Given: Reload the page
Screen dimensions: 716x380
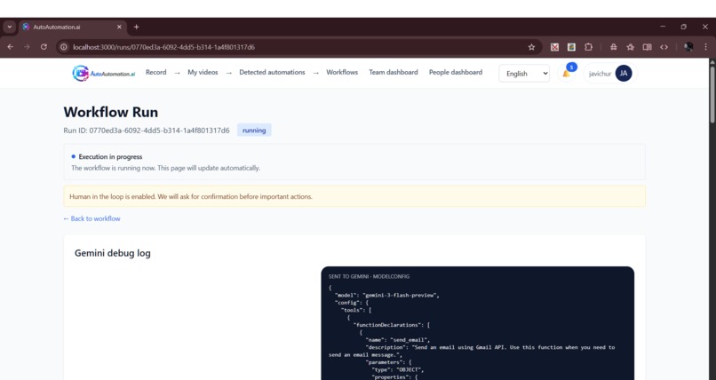Looking at the screenshot, I should coord(44,47).
